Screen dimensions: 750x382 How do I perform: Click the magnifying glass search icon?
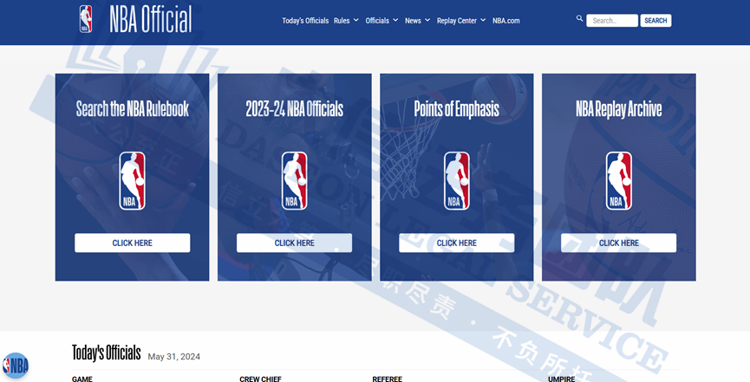click(579, 18)
